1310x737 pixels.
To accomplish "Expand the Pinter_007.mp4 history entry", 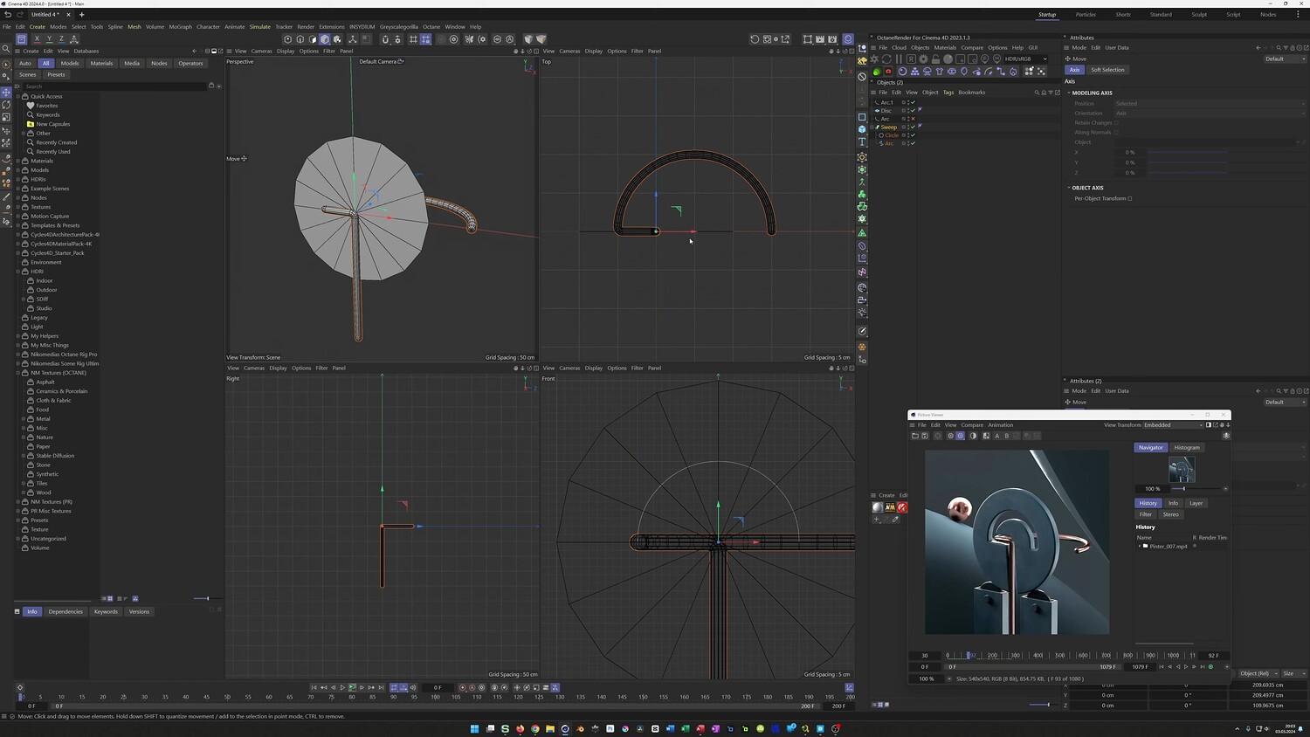I will point(1139,547).
